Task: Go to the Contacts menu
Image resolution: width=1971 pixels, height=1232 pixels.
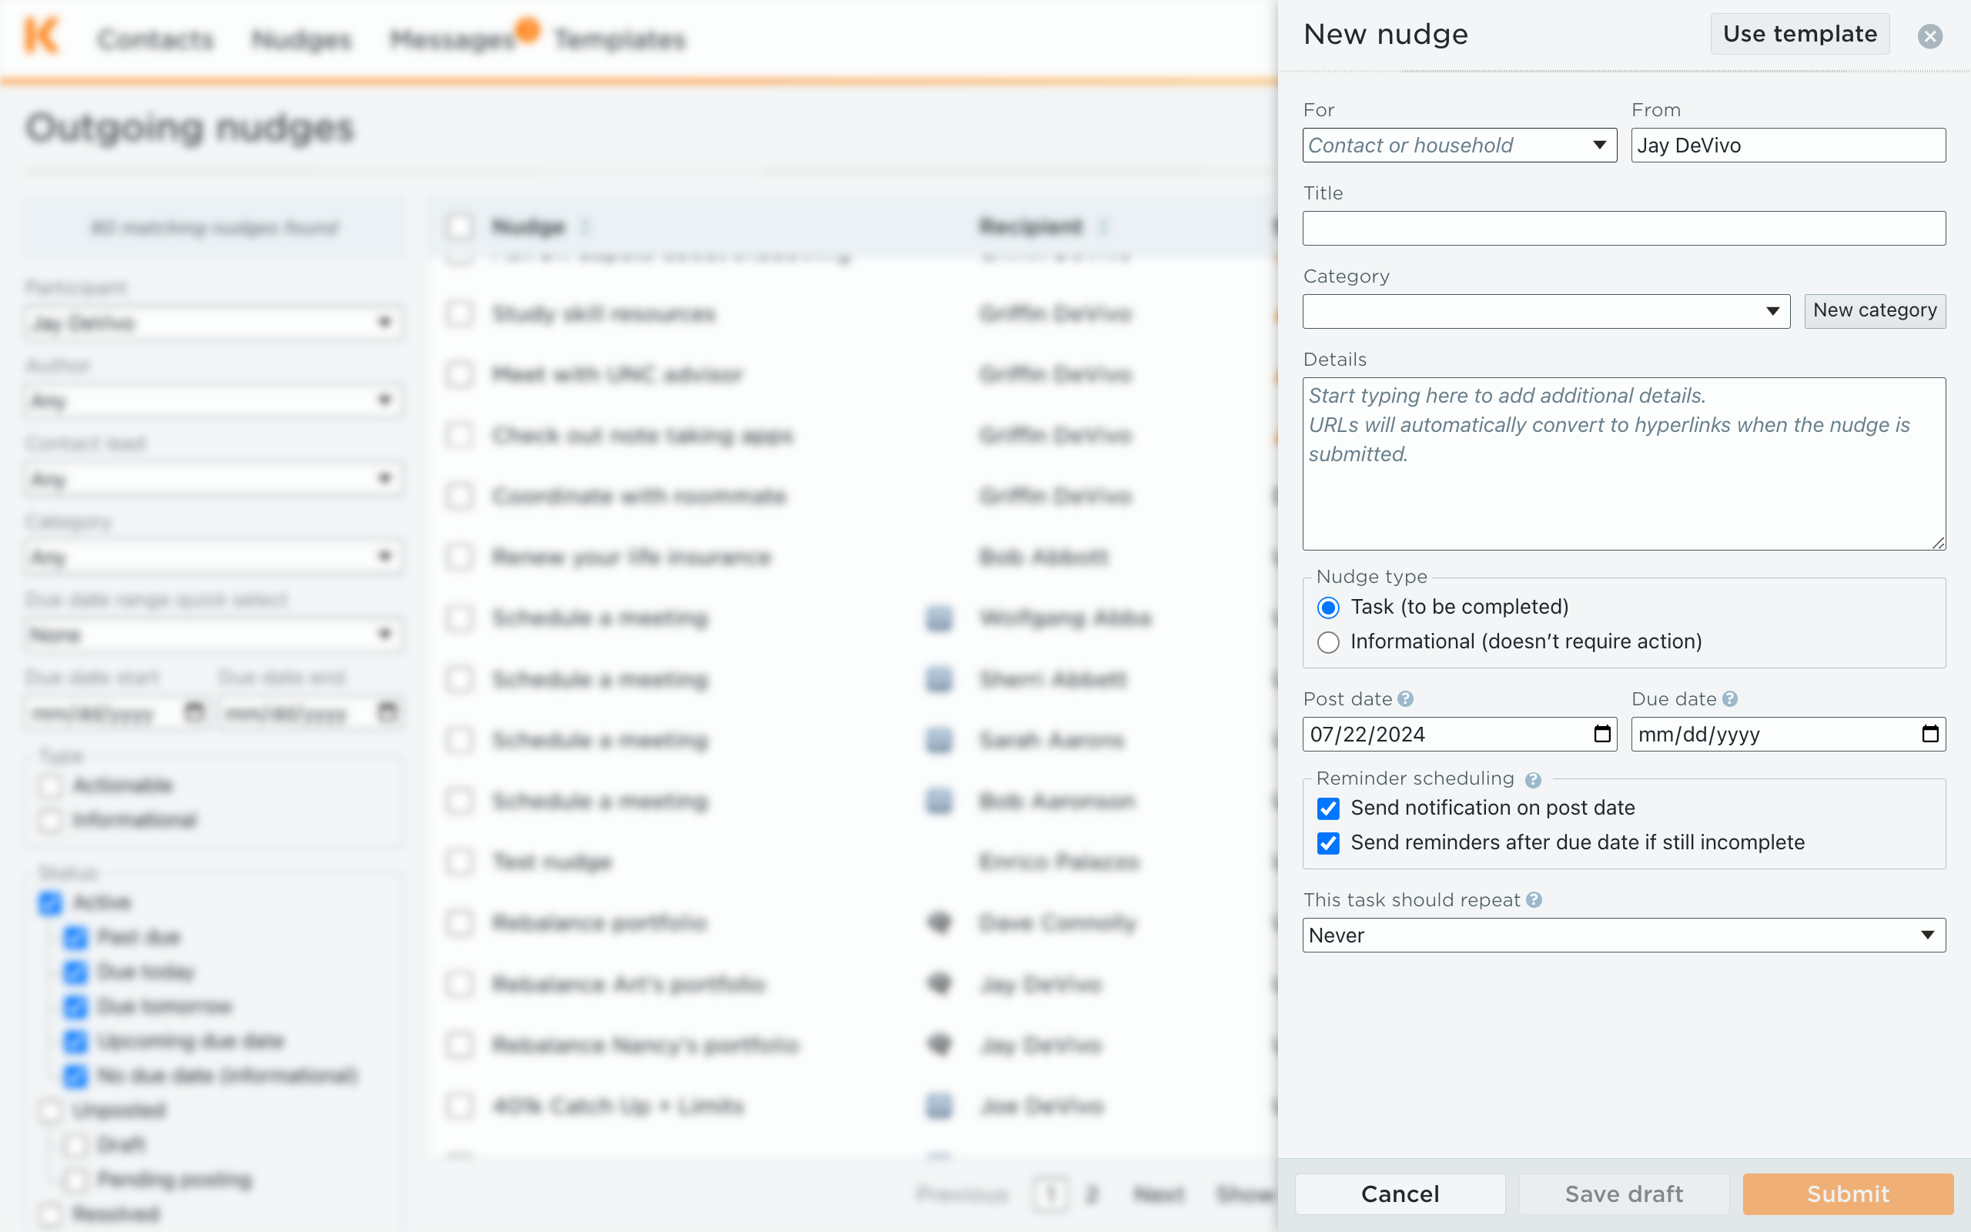Action: (156, 39)
